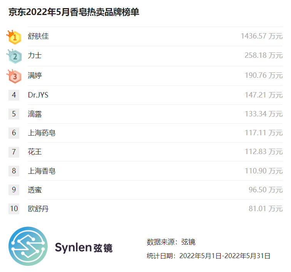Click the teal rank 2 hexagon badge
The image size is (291, 272).
(14, 56)
